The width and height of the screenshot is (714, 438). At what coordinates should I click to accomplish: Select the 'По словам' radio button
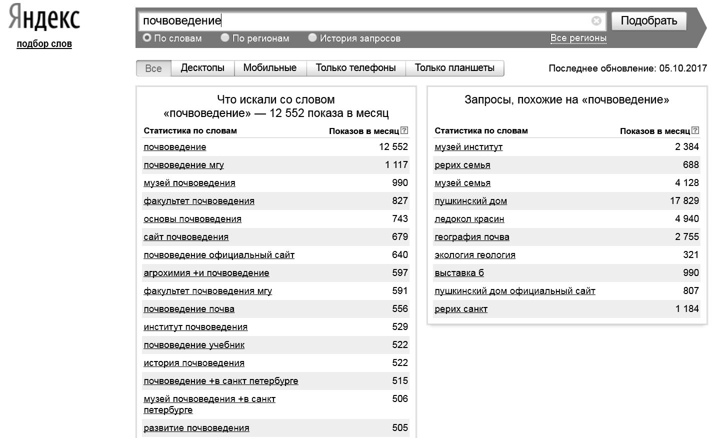[x=147, y=37]
